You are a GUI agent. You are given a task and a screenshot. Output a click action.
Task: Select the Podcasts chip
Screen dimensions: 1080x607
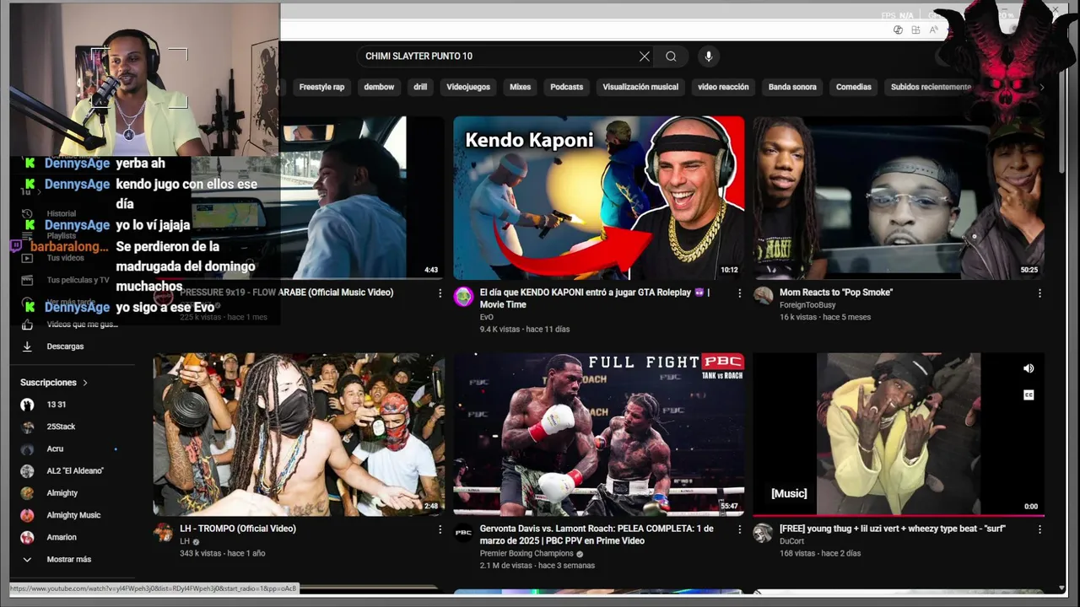566,87
